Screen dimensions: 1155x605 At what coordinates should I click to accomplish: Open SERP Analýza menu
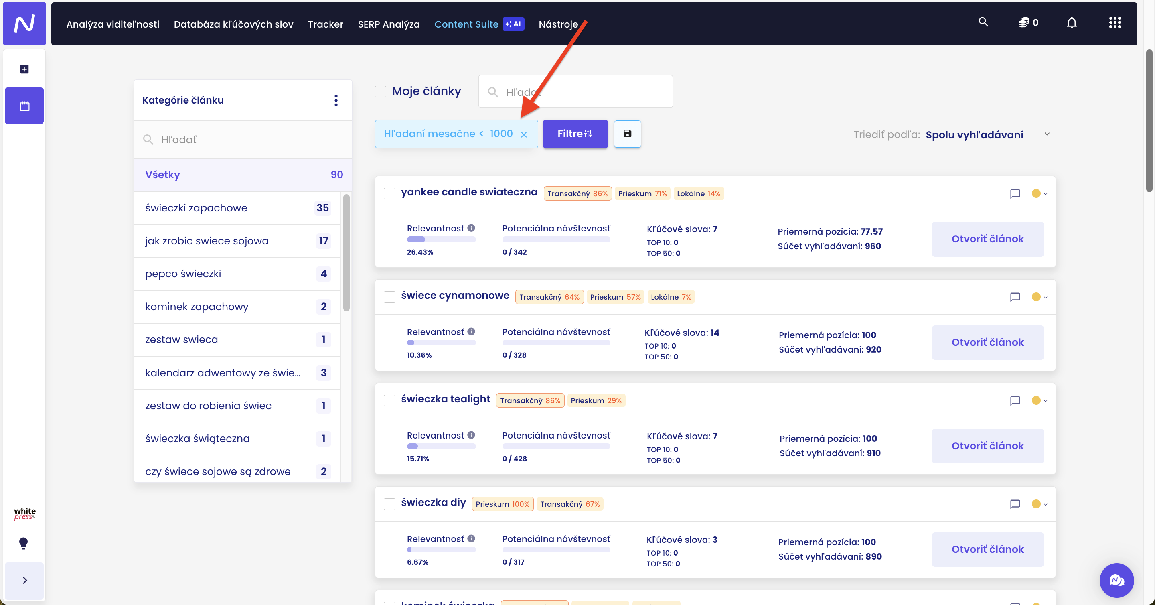[388, 24]
